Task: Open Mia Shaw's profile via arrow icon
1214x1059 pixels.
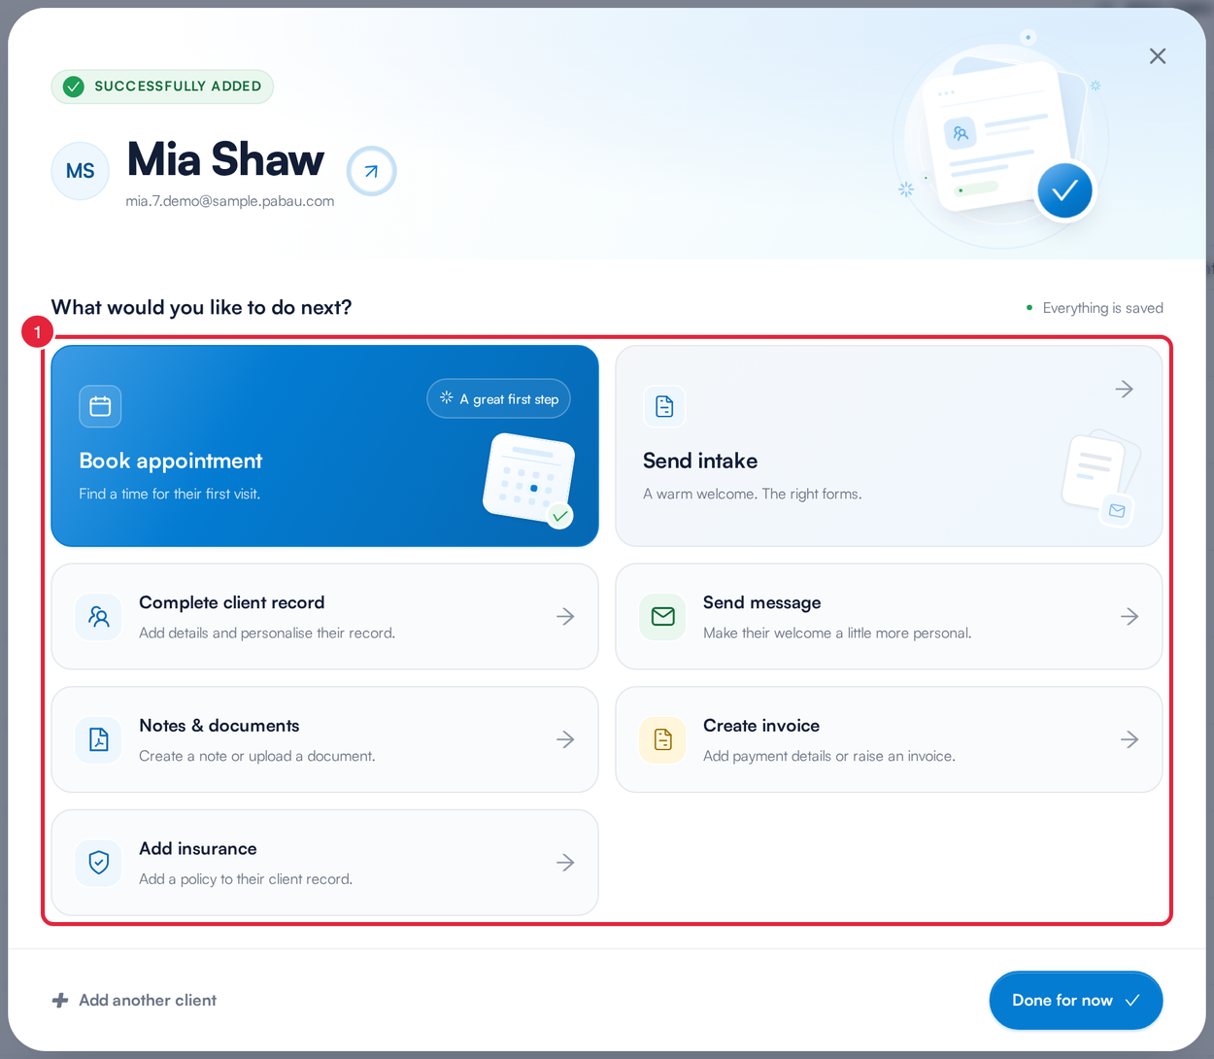Action: point(371,171)
